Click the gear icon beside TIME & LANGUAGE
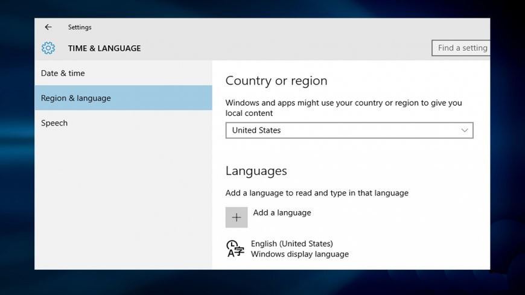 48,48
